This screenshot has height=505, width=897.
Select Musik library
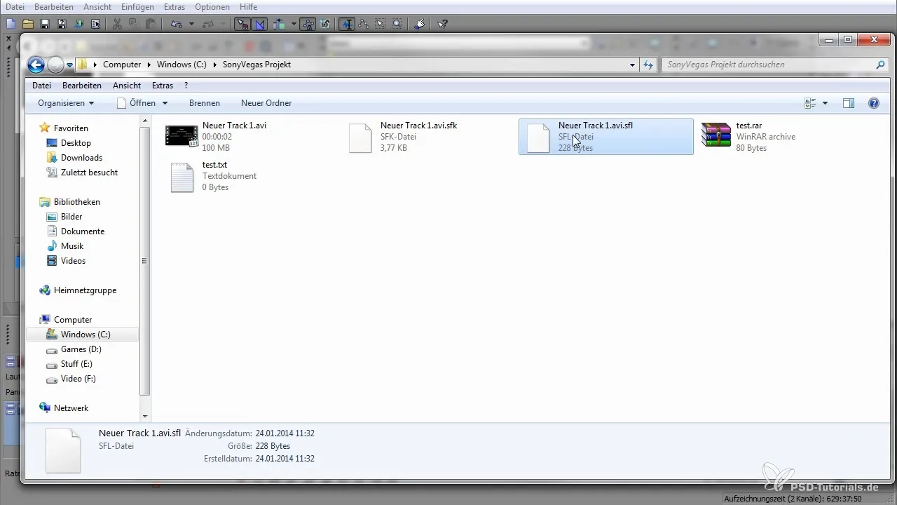[x=72, y=246]
